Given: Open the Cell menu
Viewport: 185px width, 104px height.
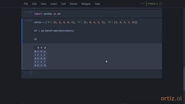Looking at the screenshot, I should 63,4.
